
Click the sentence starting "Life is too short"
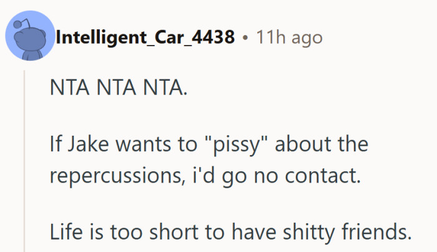[x=230, y=232]
